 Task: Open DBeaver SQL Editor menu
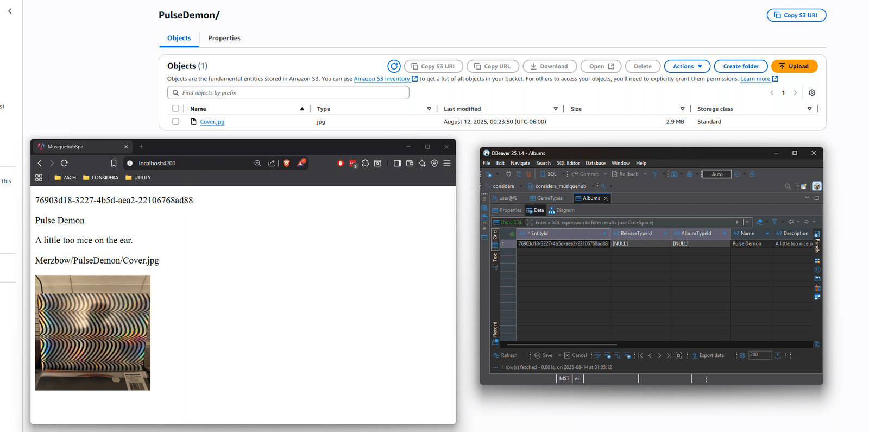[x=568, y=163]
